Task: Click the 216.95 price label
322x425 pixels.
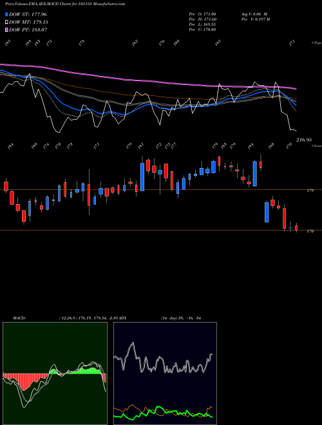Action: (x=304, y=140)
